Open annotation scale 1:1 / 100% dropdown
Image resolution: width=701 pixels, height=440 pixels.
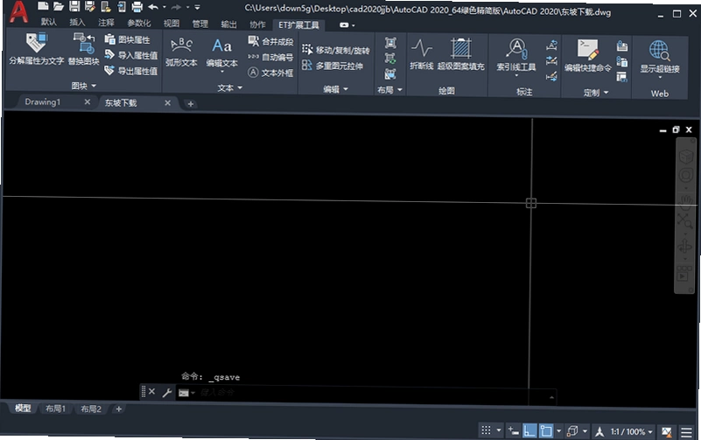coord(631,431)
